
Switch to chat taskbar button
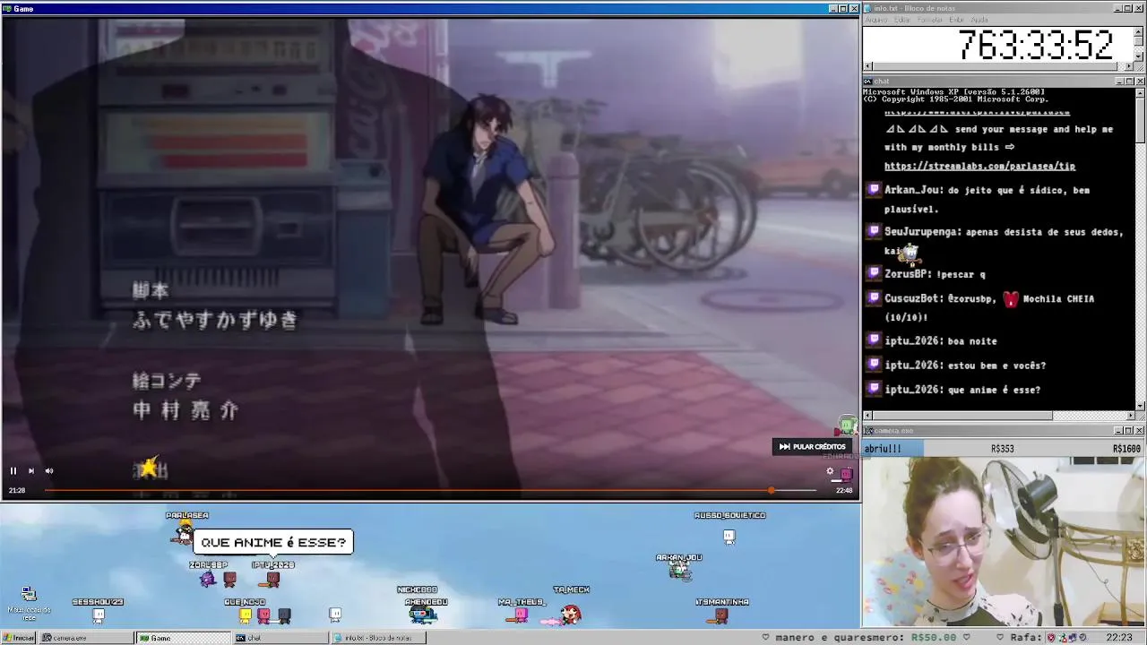(x=280, y=638)
